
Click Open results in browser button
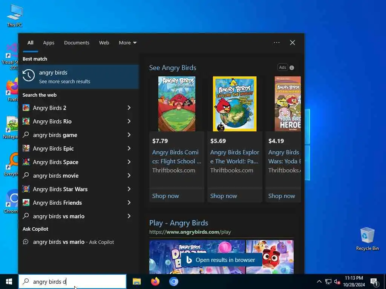(221, 260)
